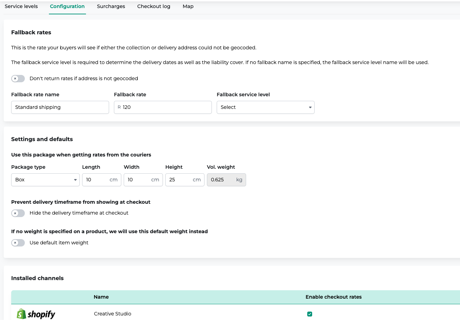This screenshot has width=460, height=320.
Task: Enable Use default item weight switch
Action: [18, 243]
